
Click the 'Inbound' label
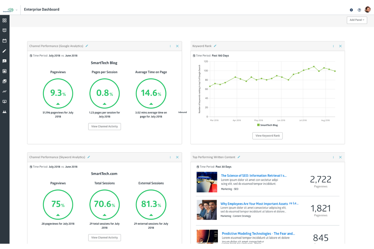pos(182,112)
